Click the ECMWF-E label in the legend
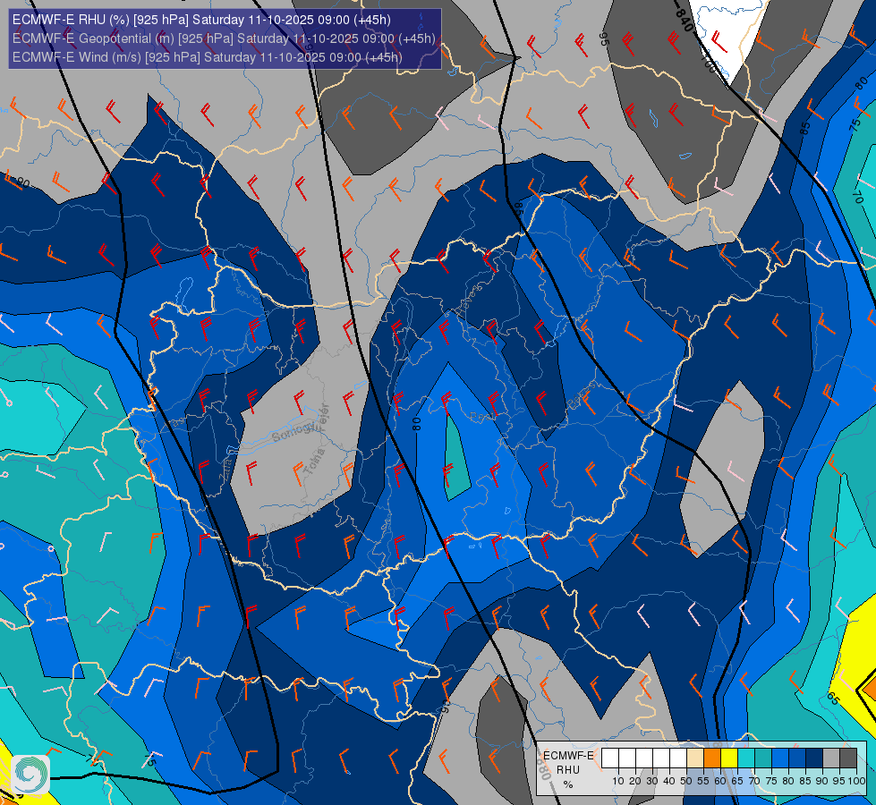Screen dimensions: 876x805 [x=568, y=756]
